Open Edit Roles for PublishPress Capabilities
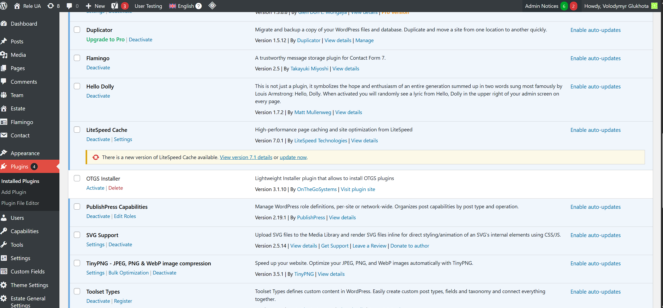 125,216
